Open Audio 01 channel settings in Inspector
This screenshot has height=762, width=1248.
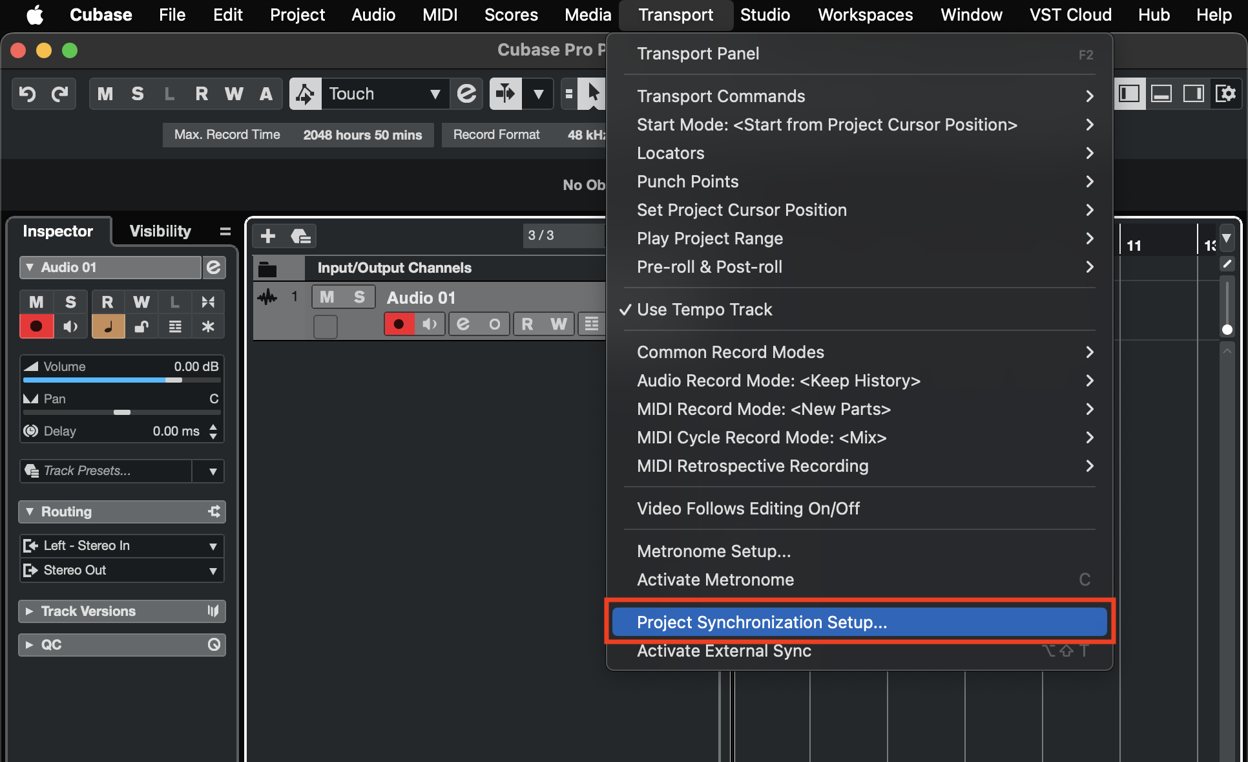[x=214, y=268]
